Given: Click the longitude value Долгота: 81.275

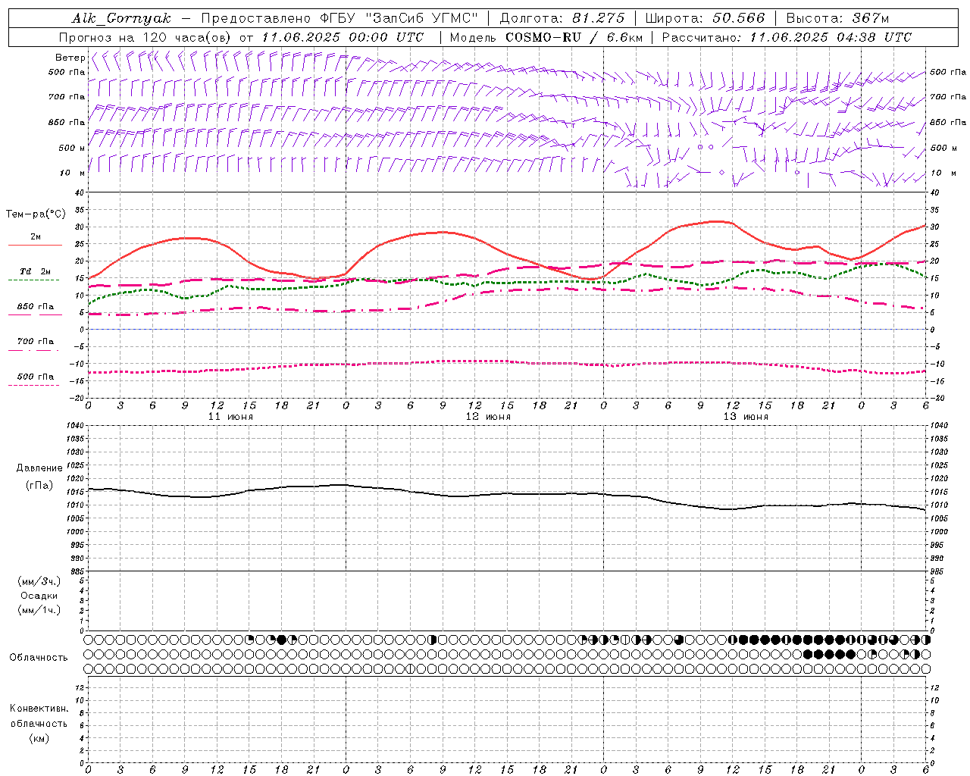Looking at the screenshot, I should [563, 18].
